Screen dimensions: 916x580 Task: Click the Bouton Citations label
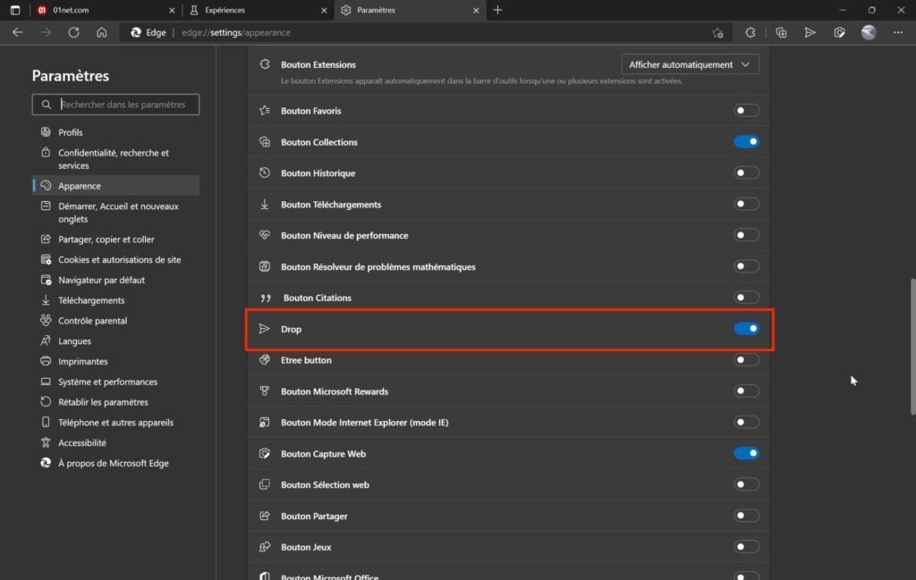[318, 298]
